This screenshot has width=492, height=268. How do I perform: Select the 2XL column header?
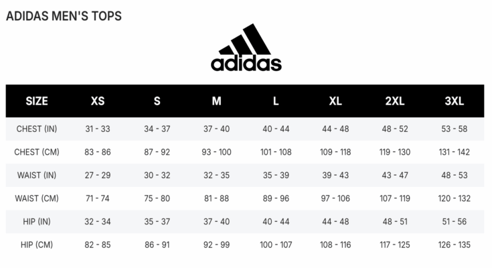point(395,101)
